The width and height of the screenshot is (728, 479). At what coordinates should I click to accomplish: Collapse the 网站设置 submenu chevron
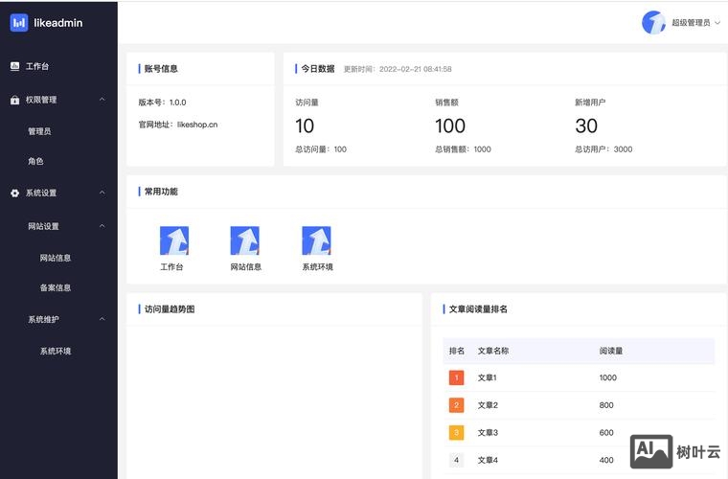[102, 226]
